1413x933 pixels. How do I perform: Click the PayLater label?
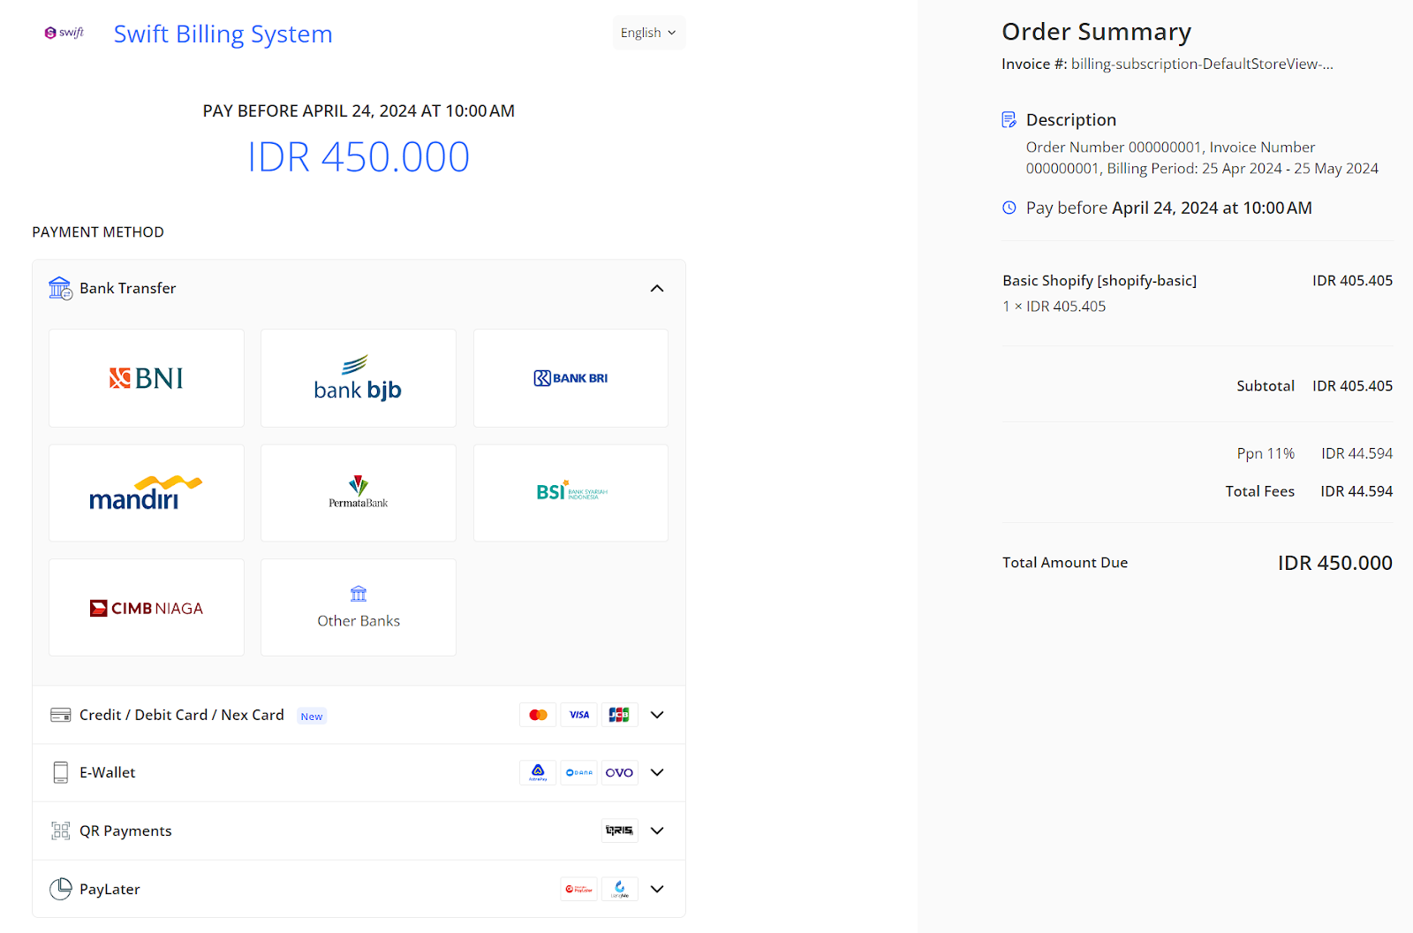110,889
